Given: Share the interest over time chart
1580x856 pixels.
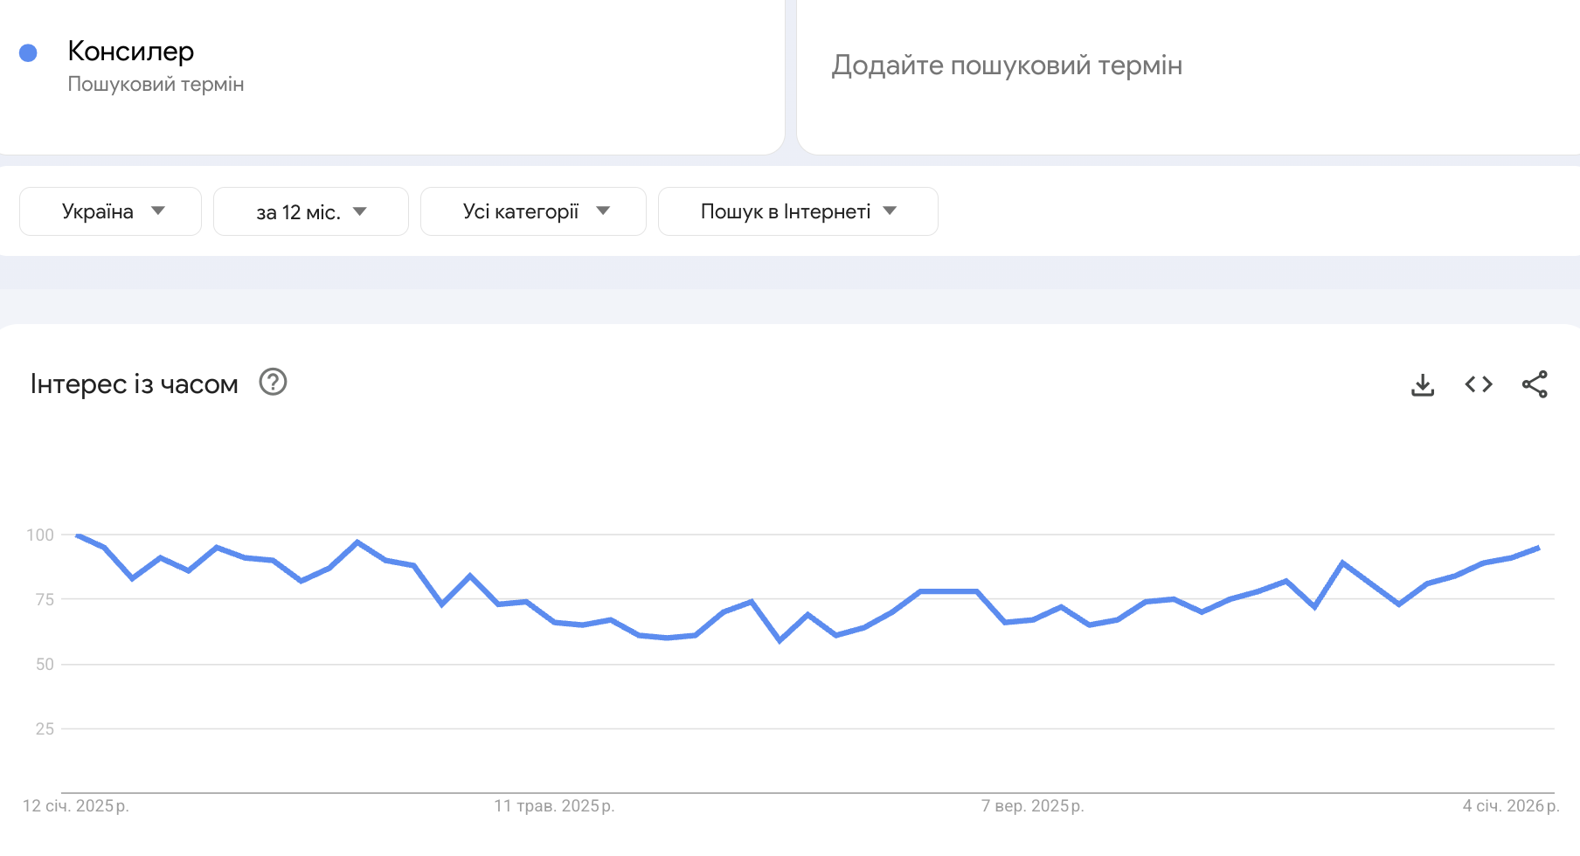Looking at the screenshot, I should pos(1535,384).
